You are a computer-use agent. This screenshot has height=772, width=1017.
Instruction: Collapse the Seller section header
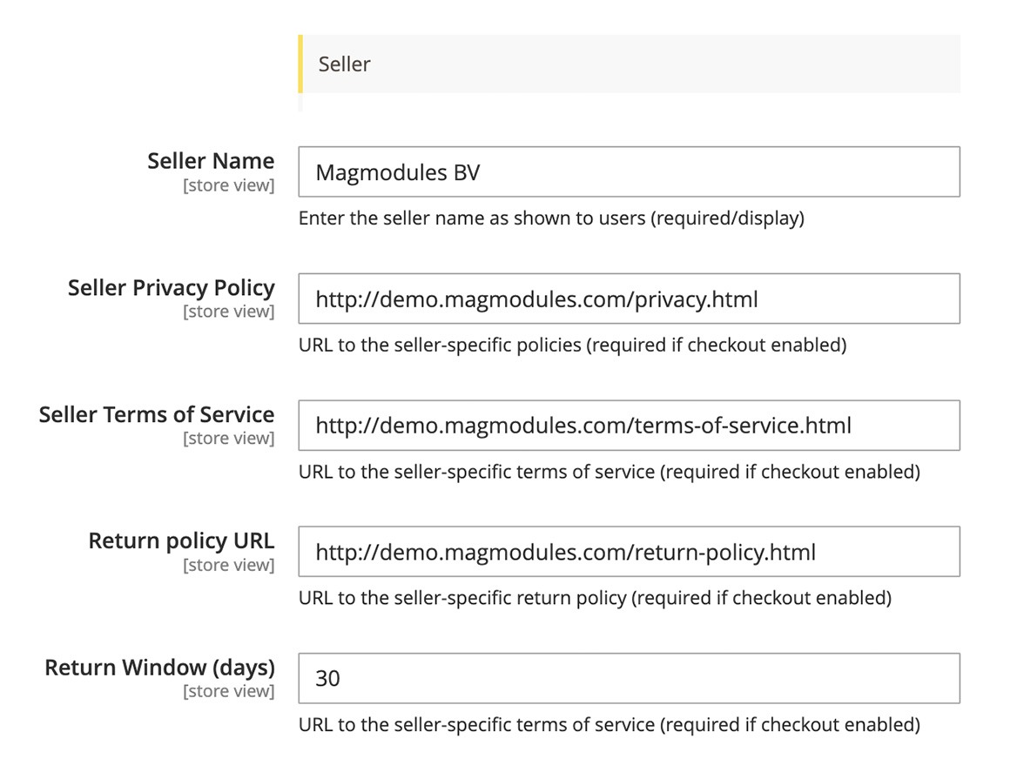tap(629, 64)
